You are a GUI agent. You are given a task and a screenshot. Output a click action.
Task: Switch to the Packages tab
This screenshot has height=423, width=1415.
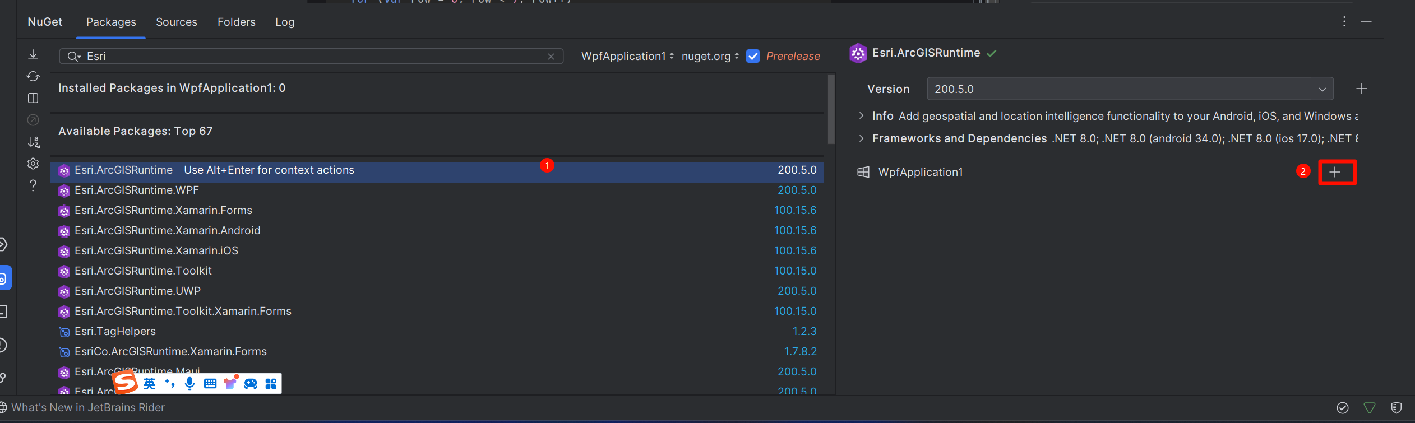coord(111,22)
